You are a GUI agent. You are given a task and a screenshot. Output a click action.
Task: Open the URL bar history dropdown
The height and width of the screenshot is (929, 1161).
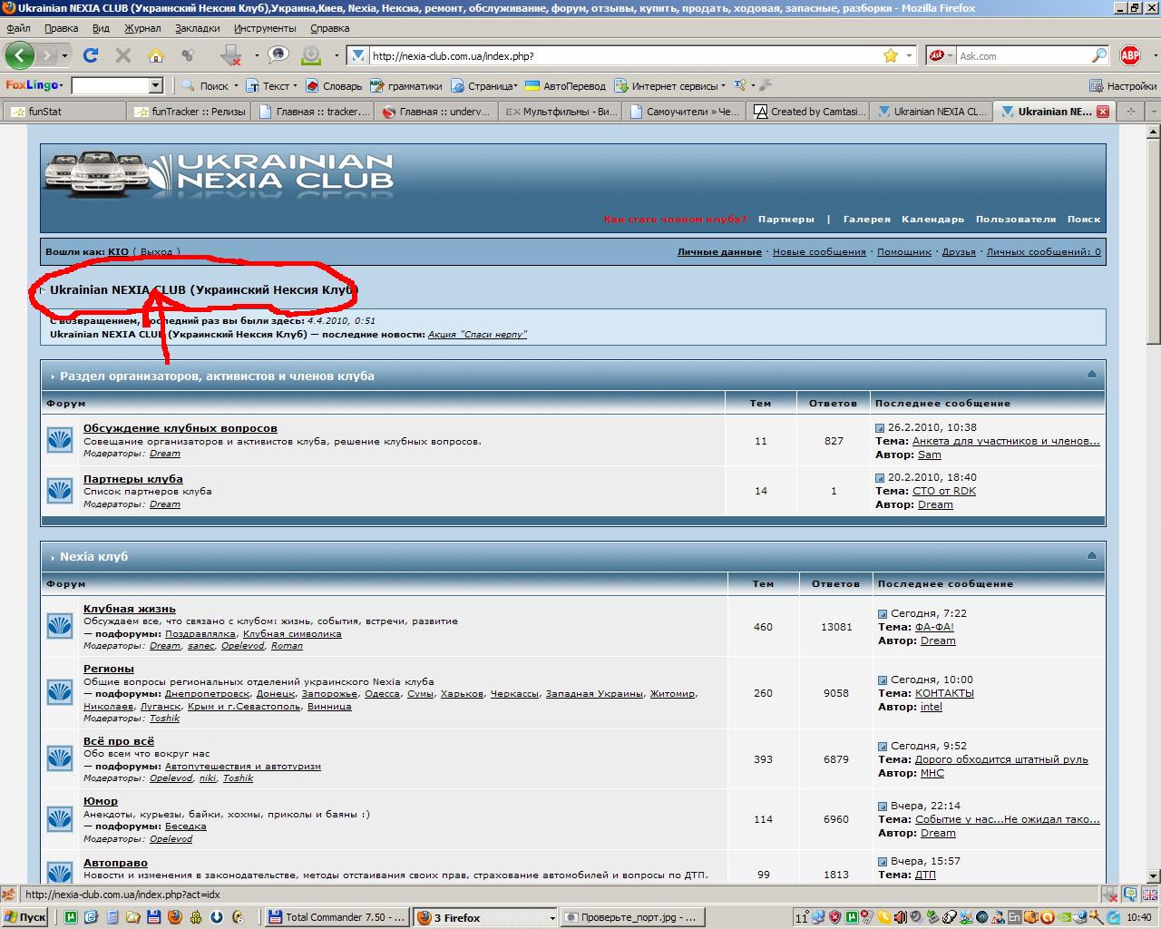coord(910,55)
